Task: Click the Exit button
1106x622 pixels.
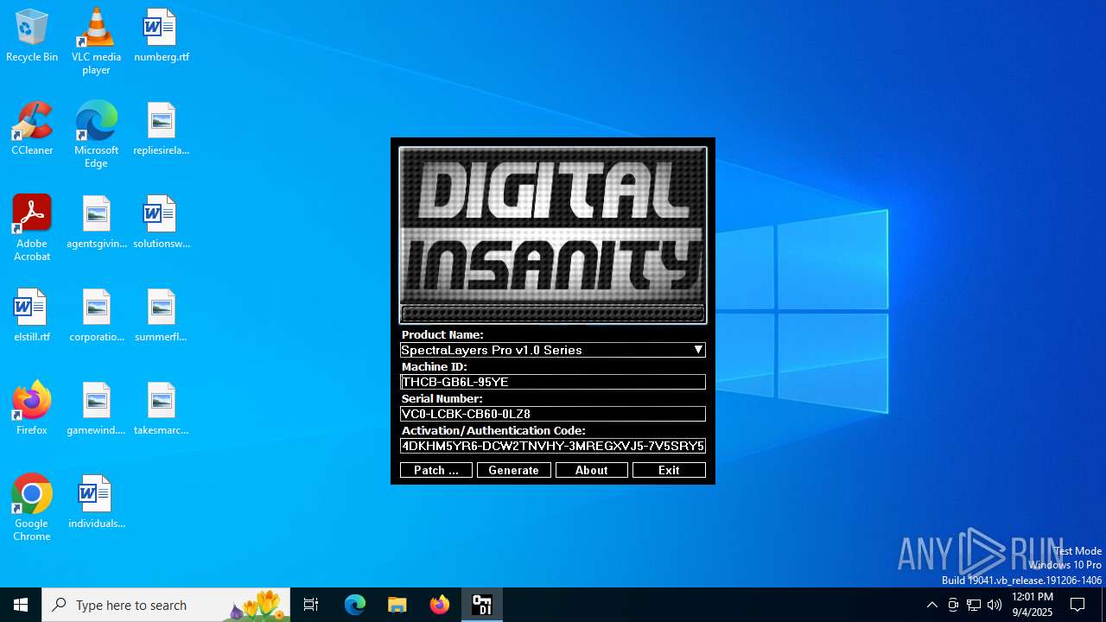Action: pyautogui.click(x=670, y=470)
